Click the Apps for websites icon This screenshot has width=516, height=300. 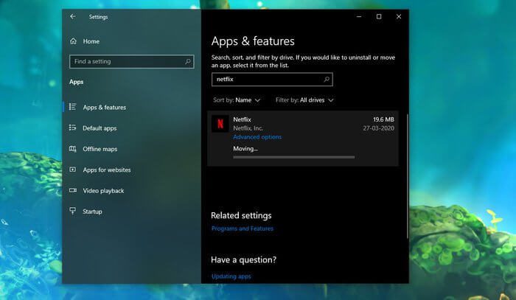point(73,170)
